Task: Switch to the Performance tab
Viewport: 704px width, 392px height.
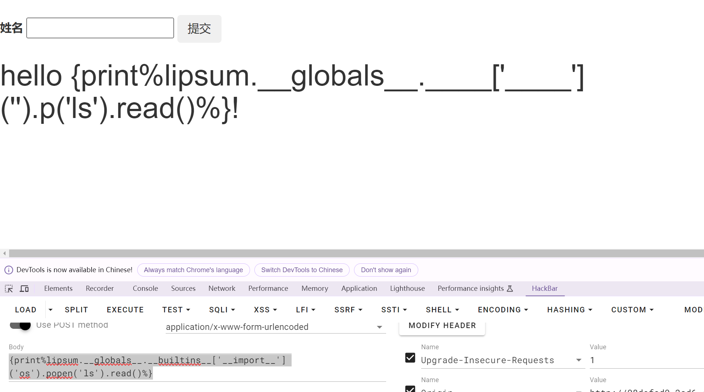Action: pyautogui.click(x=268, y=289)
